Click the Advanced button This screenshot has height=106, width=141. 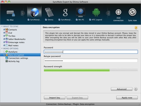(122, 89)
